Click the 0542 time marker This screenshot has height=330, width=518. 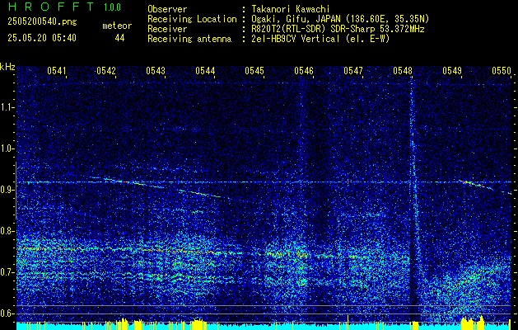click(x=106, y=70)
